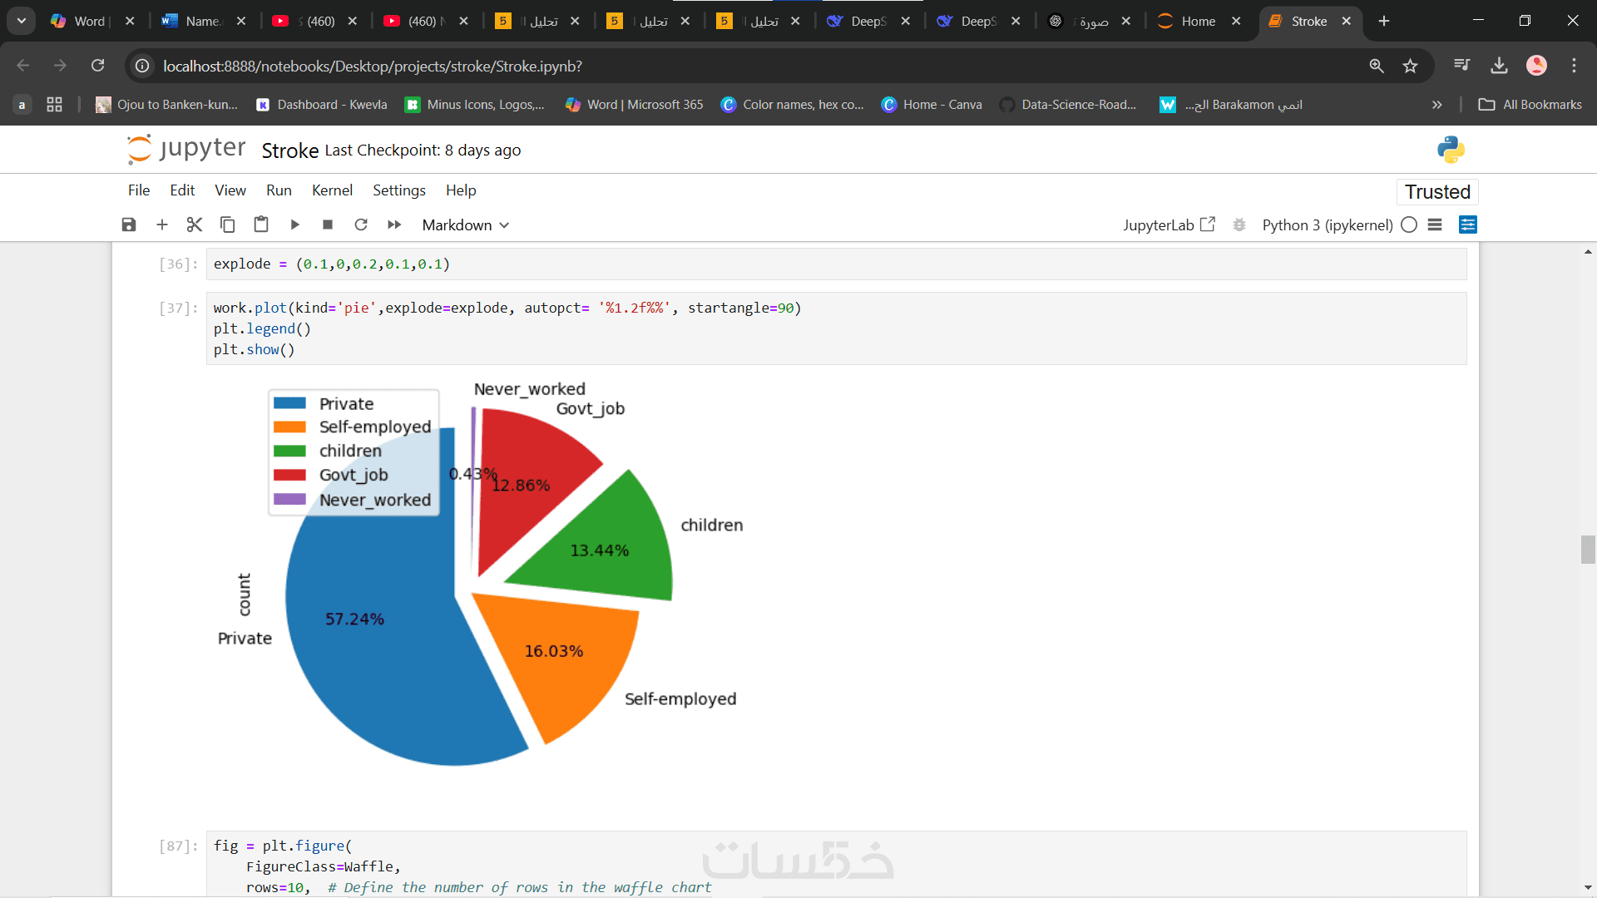1597x898 pixels.
Task: Cut the selected cell with the scissors icon
Action: pos(195,224)
